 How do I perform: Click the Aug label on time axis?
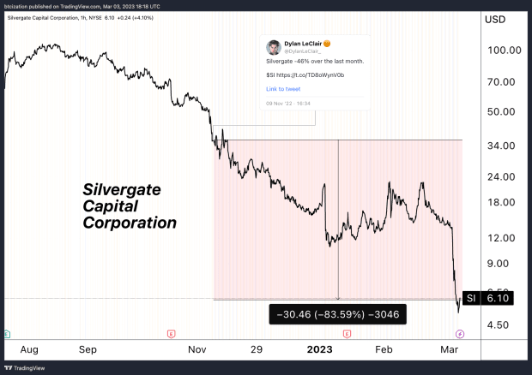point(29,349)
